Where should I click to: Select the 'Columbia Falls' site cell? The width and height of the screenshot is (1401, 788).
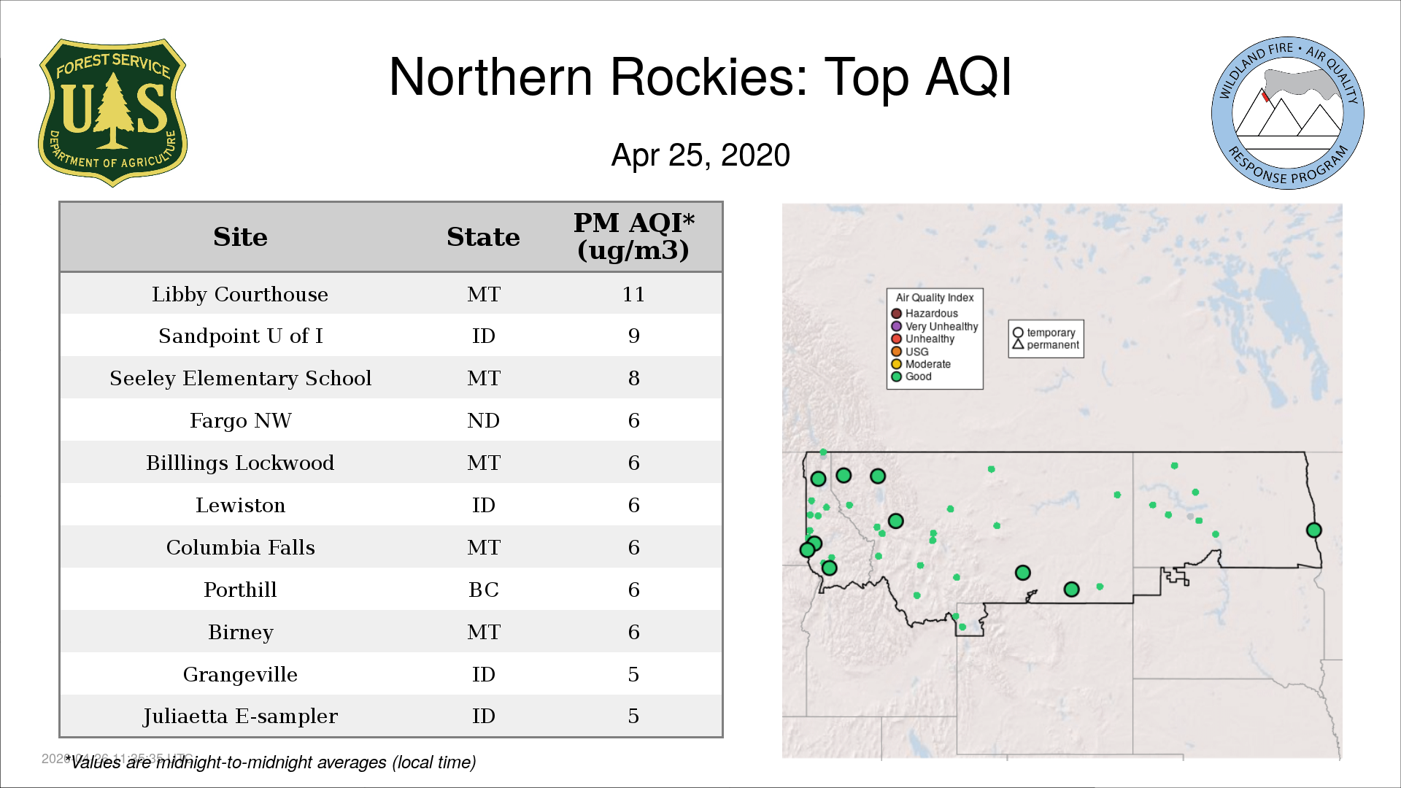click(x=240, y=548)
